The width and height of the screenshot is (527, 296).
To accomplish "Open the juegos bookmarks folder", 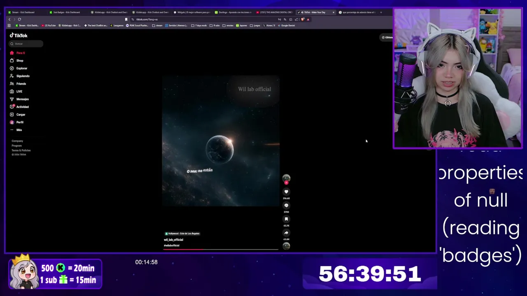I will click(255, 25).
